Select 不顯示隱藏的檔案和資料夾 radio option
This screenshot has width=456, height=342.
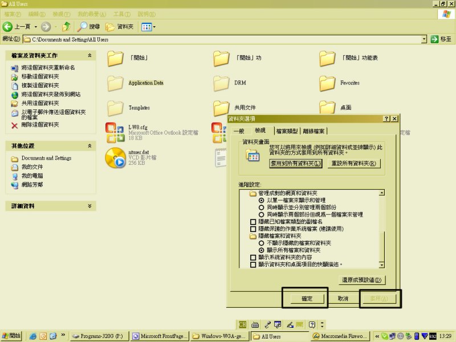[262, 243]
